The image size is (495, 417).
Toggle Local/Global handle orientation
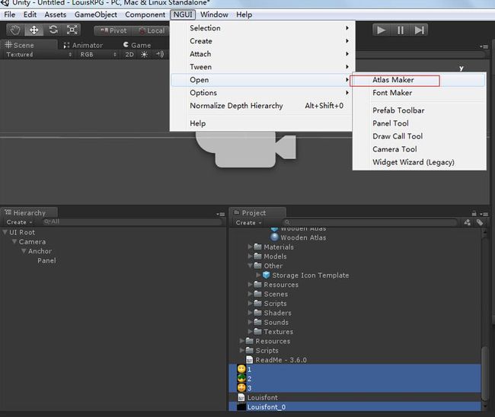(152, 30)
